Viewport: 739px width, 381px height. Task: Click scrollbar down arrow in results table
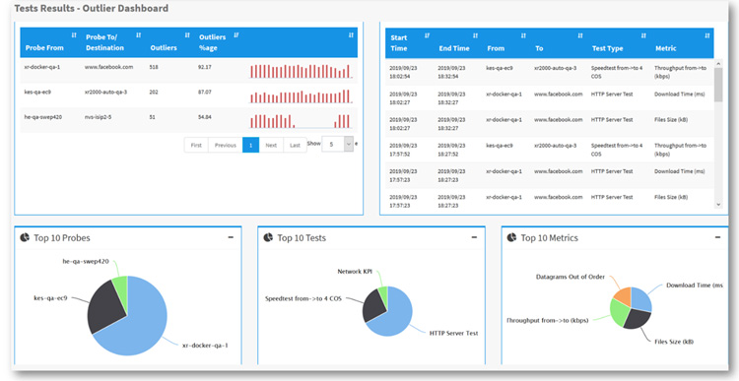[718, 205]
